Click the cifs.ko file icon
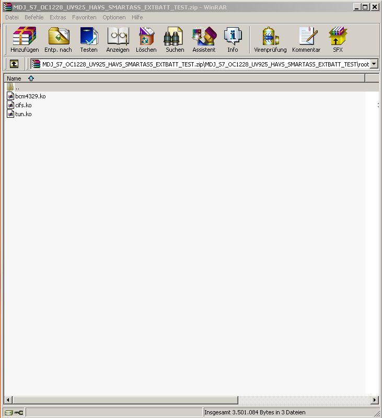The image size is (382, 418). pos(10,105)
